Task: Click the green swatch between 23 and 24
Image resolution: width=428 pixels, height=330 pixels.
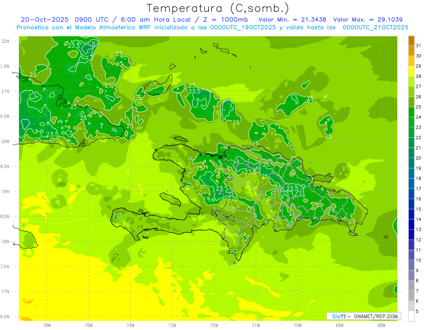Action: click(x=411, y=122)
